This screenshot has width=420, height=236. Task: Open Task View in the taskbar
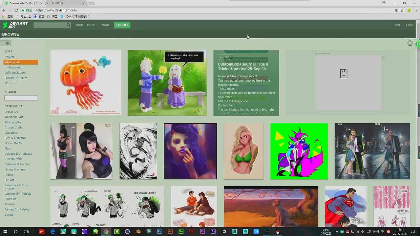click(26, 232)
